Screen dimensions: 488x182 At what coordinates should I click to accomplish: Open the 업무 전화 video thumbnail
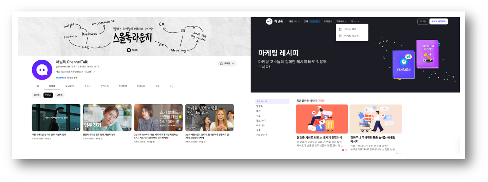tap(107, 118)
